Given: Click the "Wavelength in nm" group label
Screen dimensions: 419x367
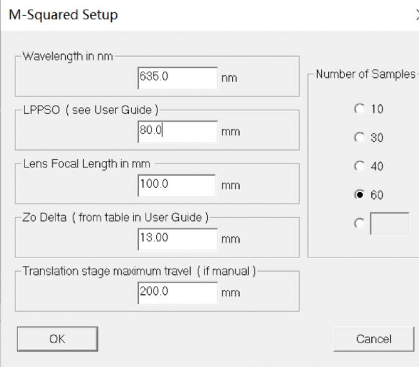Looking at the screenshot, I should tap(68, 56).
